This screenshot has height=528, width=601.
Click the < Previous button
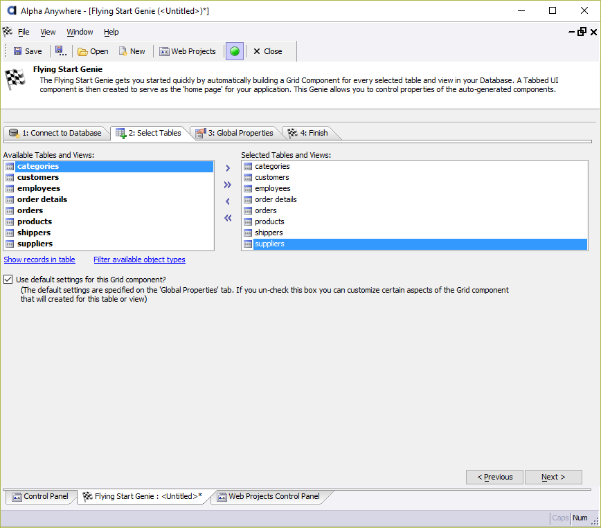[494, 477]
